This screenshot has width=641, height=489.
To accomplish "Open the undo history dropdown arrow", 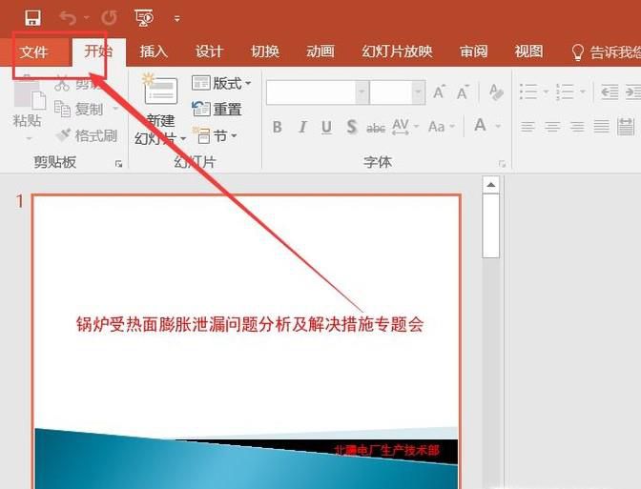I will [x=87, y=18].
